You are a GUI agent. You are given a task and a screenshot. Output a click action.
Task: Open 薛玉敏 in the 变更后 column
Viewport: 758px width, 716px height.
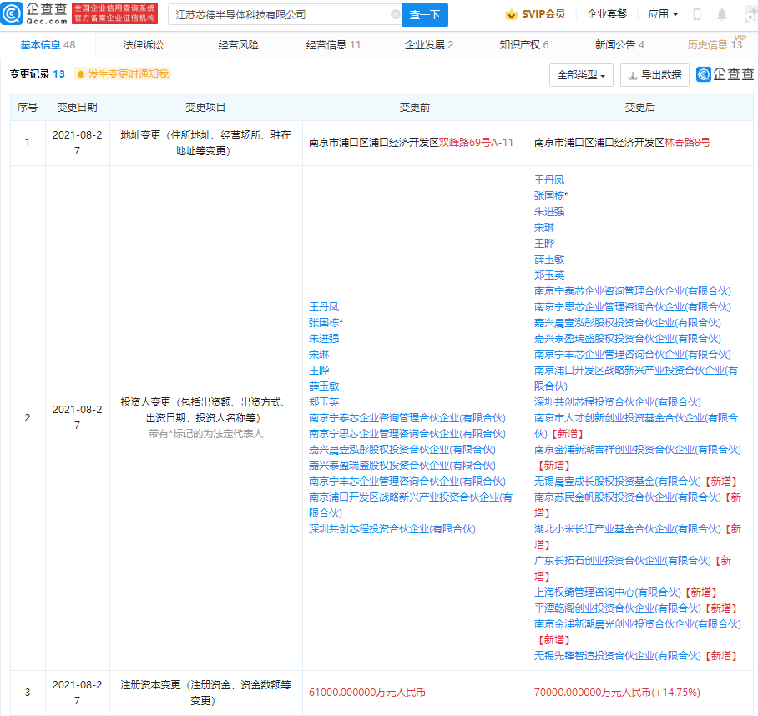[x=549, y=260]
